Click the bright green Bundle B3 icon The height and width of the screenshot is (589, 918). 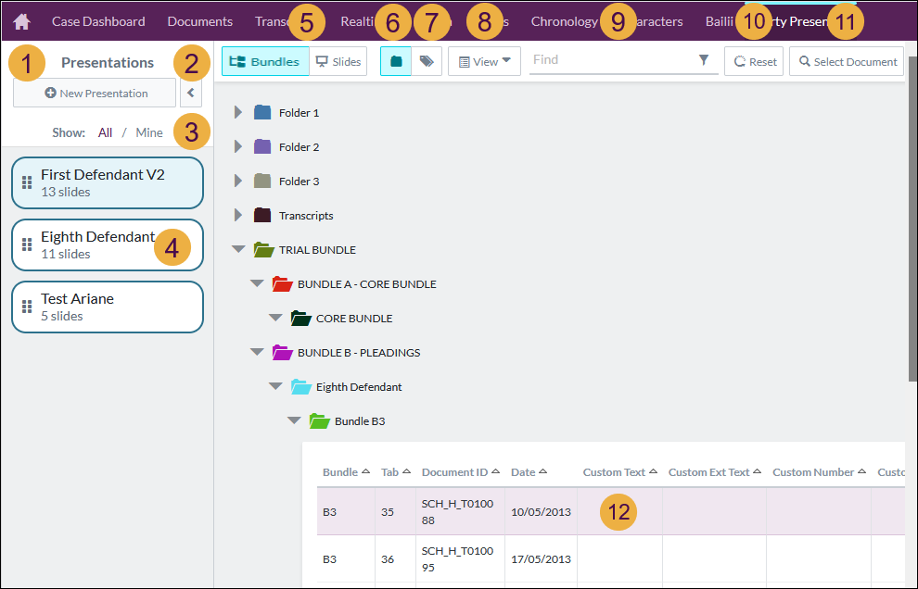(x=320, y=421)
